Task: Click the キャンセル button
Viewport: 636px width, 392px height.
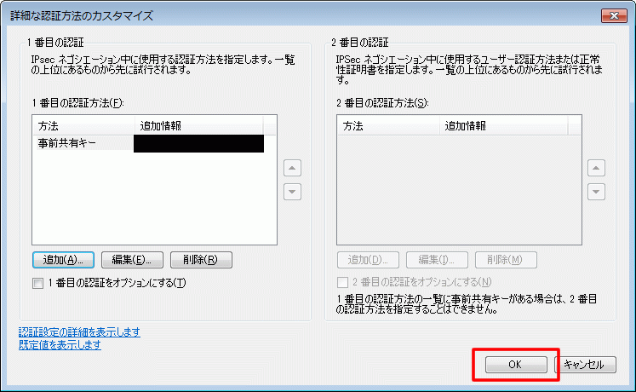Action: click(585, 365)
